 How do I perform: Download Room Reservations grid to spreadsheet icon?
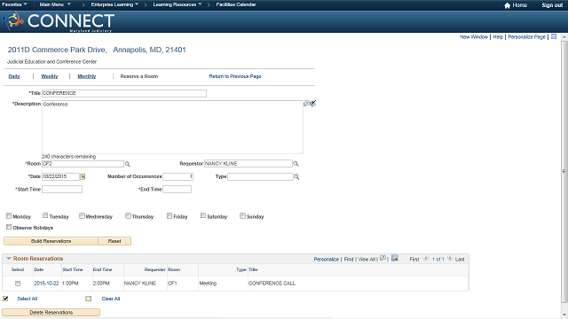pyautogui.click(x=395, y=258)
